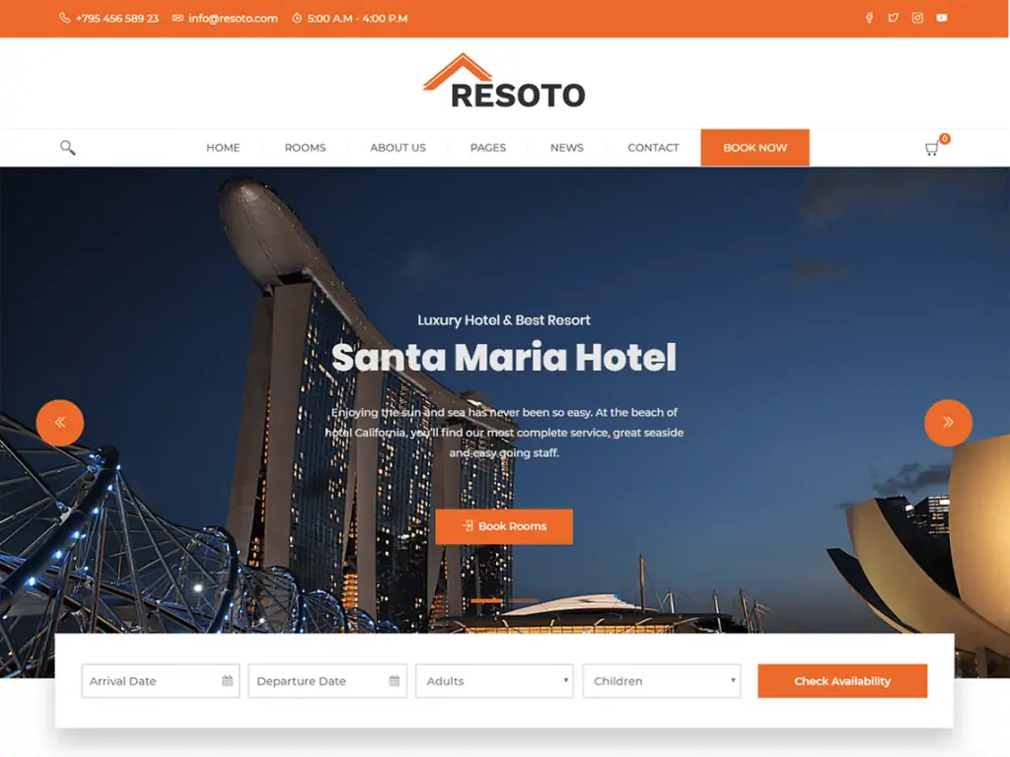Viewport: 1010px width, 757px height.
Task: Expand the Children dropdown
Action: click(662, 681)
